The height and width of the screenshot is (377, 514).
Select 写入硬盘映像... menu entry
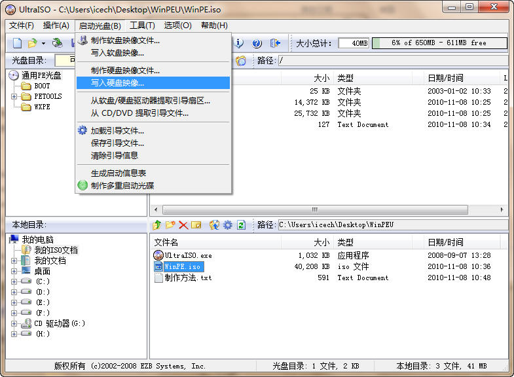tap(118, 83)
